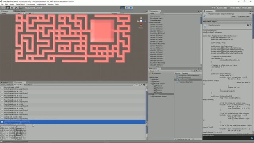Select DungeonDisplay script asset

[x=184, y=78]
